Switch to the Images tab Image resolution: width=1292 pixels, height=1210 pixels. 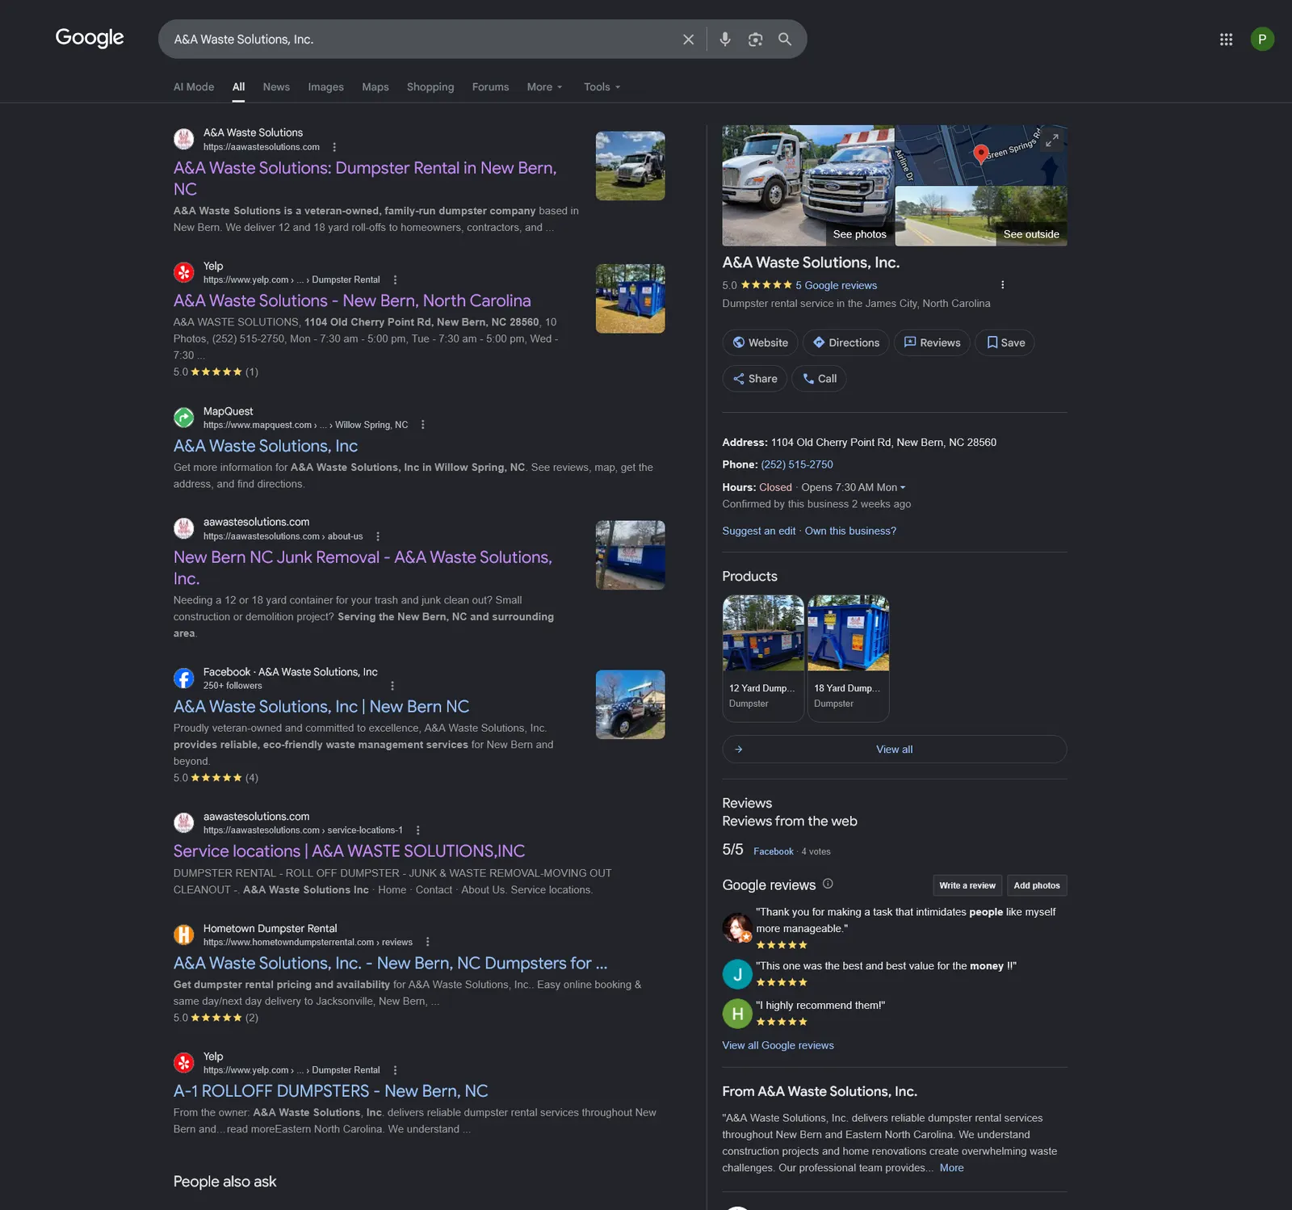click(325, 87)
